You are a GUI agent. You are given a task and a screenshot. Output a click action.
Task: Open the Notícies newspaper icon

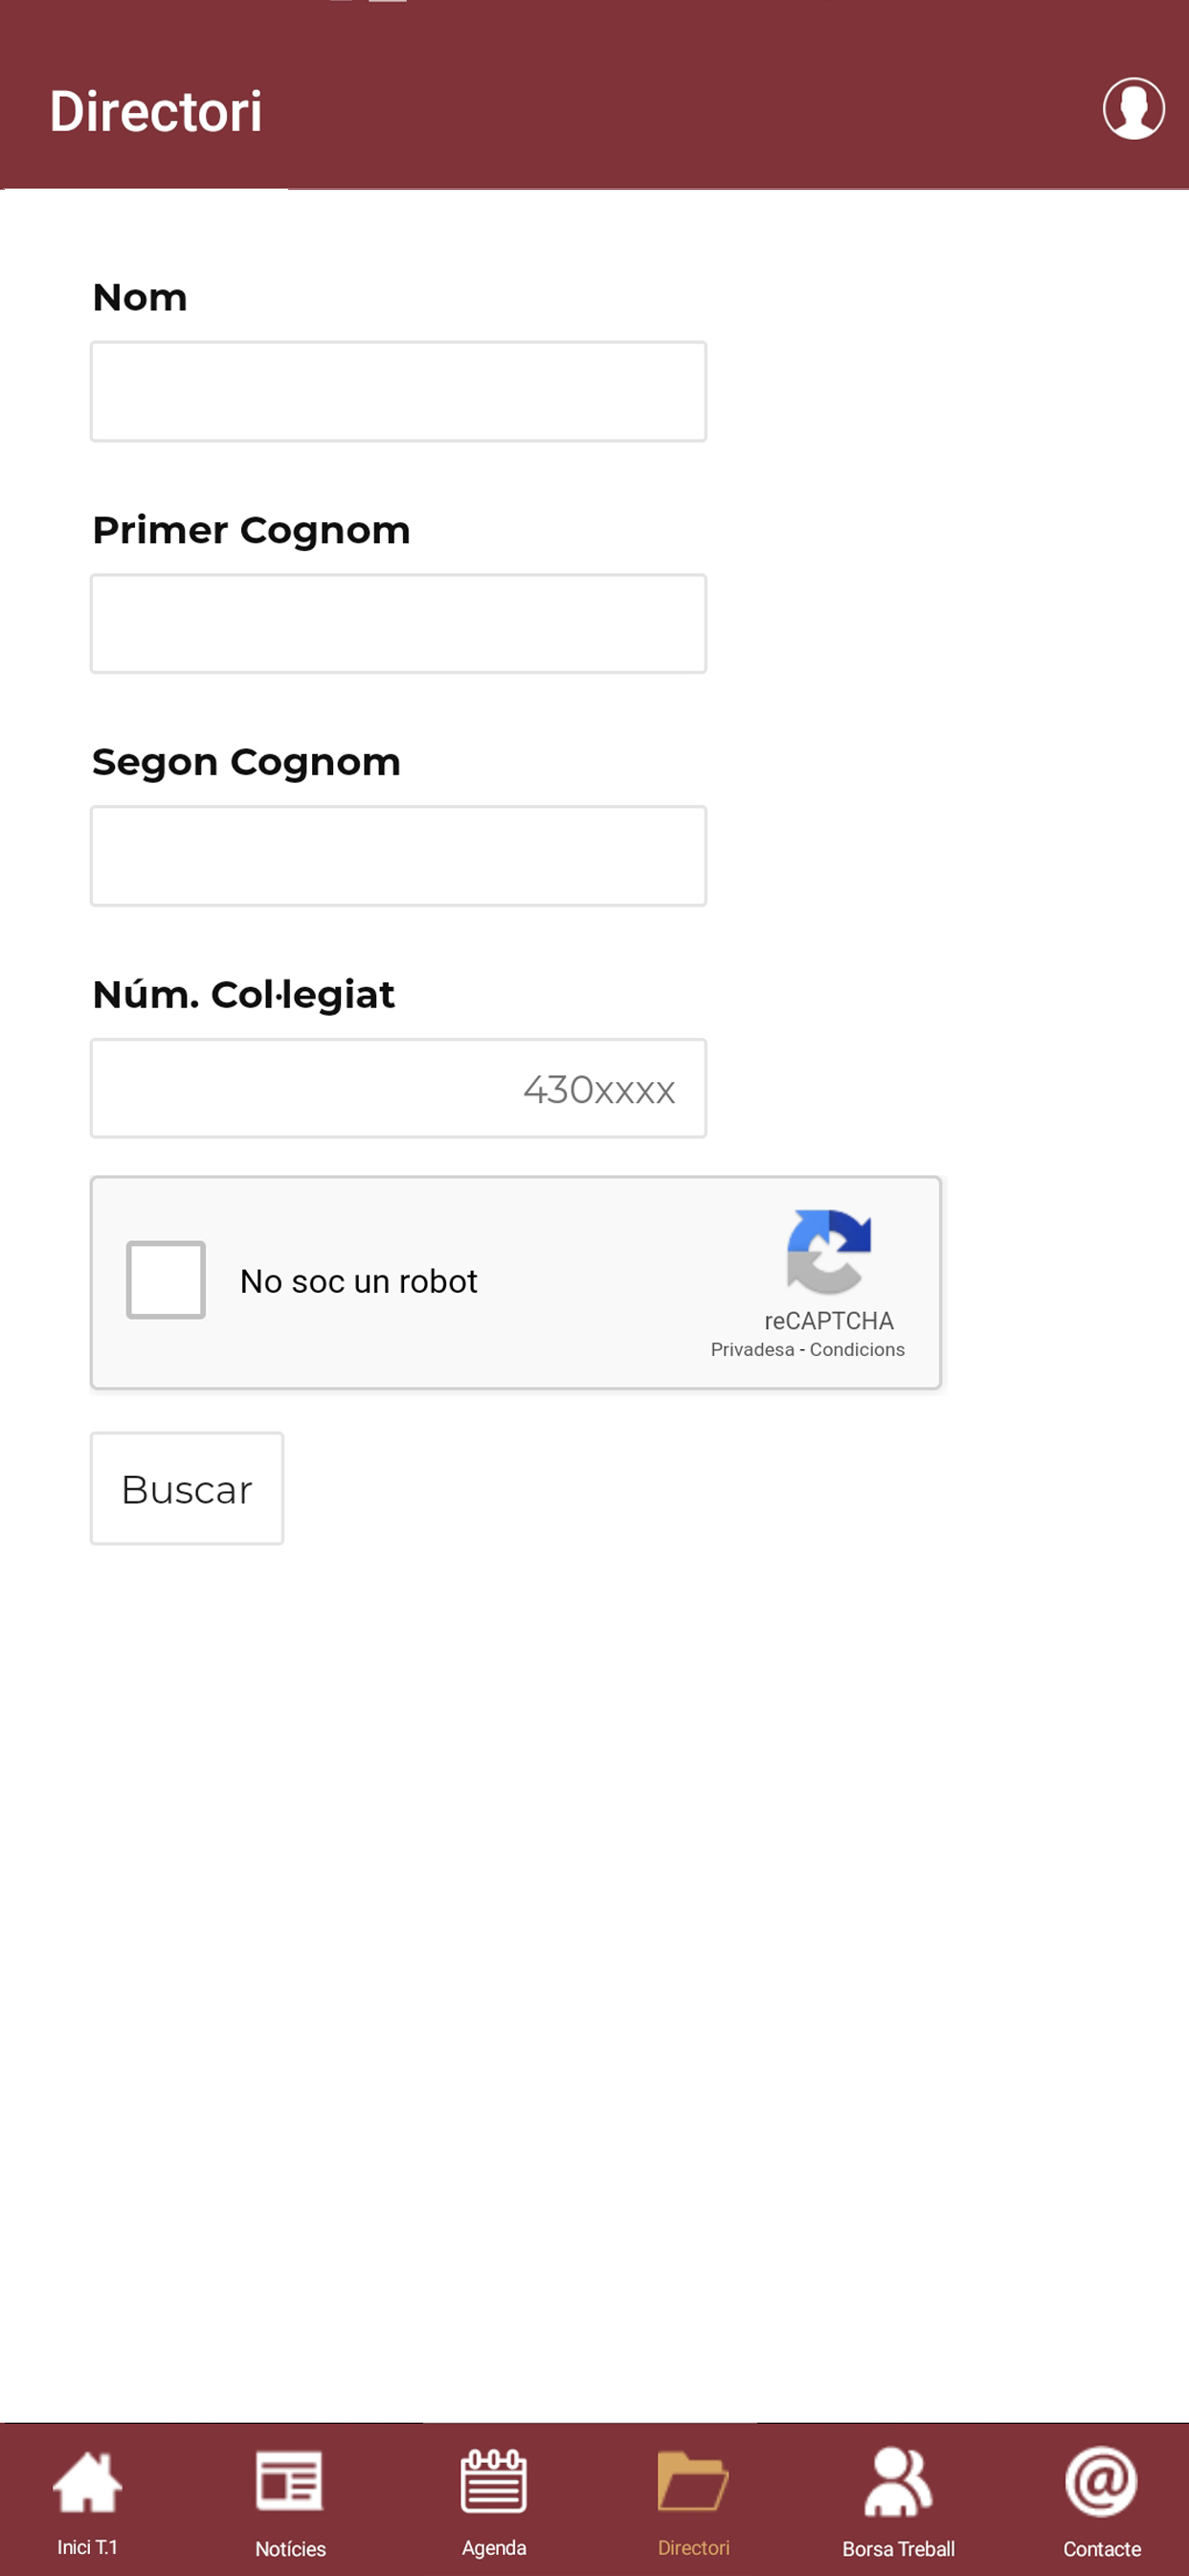290,2481
